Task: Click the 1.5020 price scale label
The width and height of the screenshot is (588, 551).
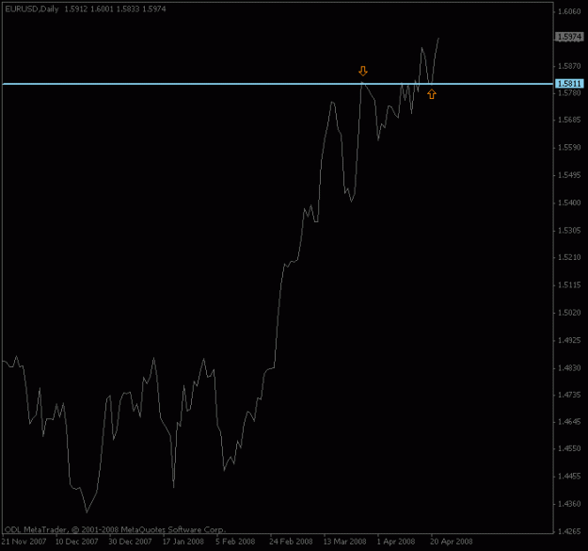Action: point(569,313)
